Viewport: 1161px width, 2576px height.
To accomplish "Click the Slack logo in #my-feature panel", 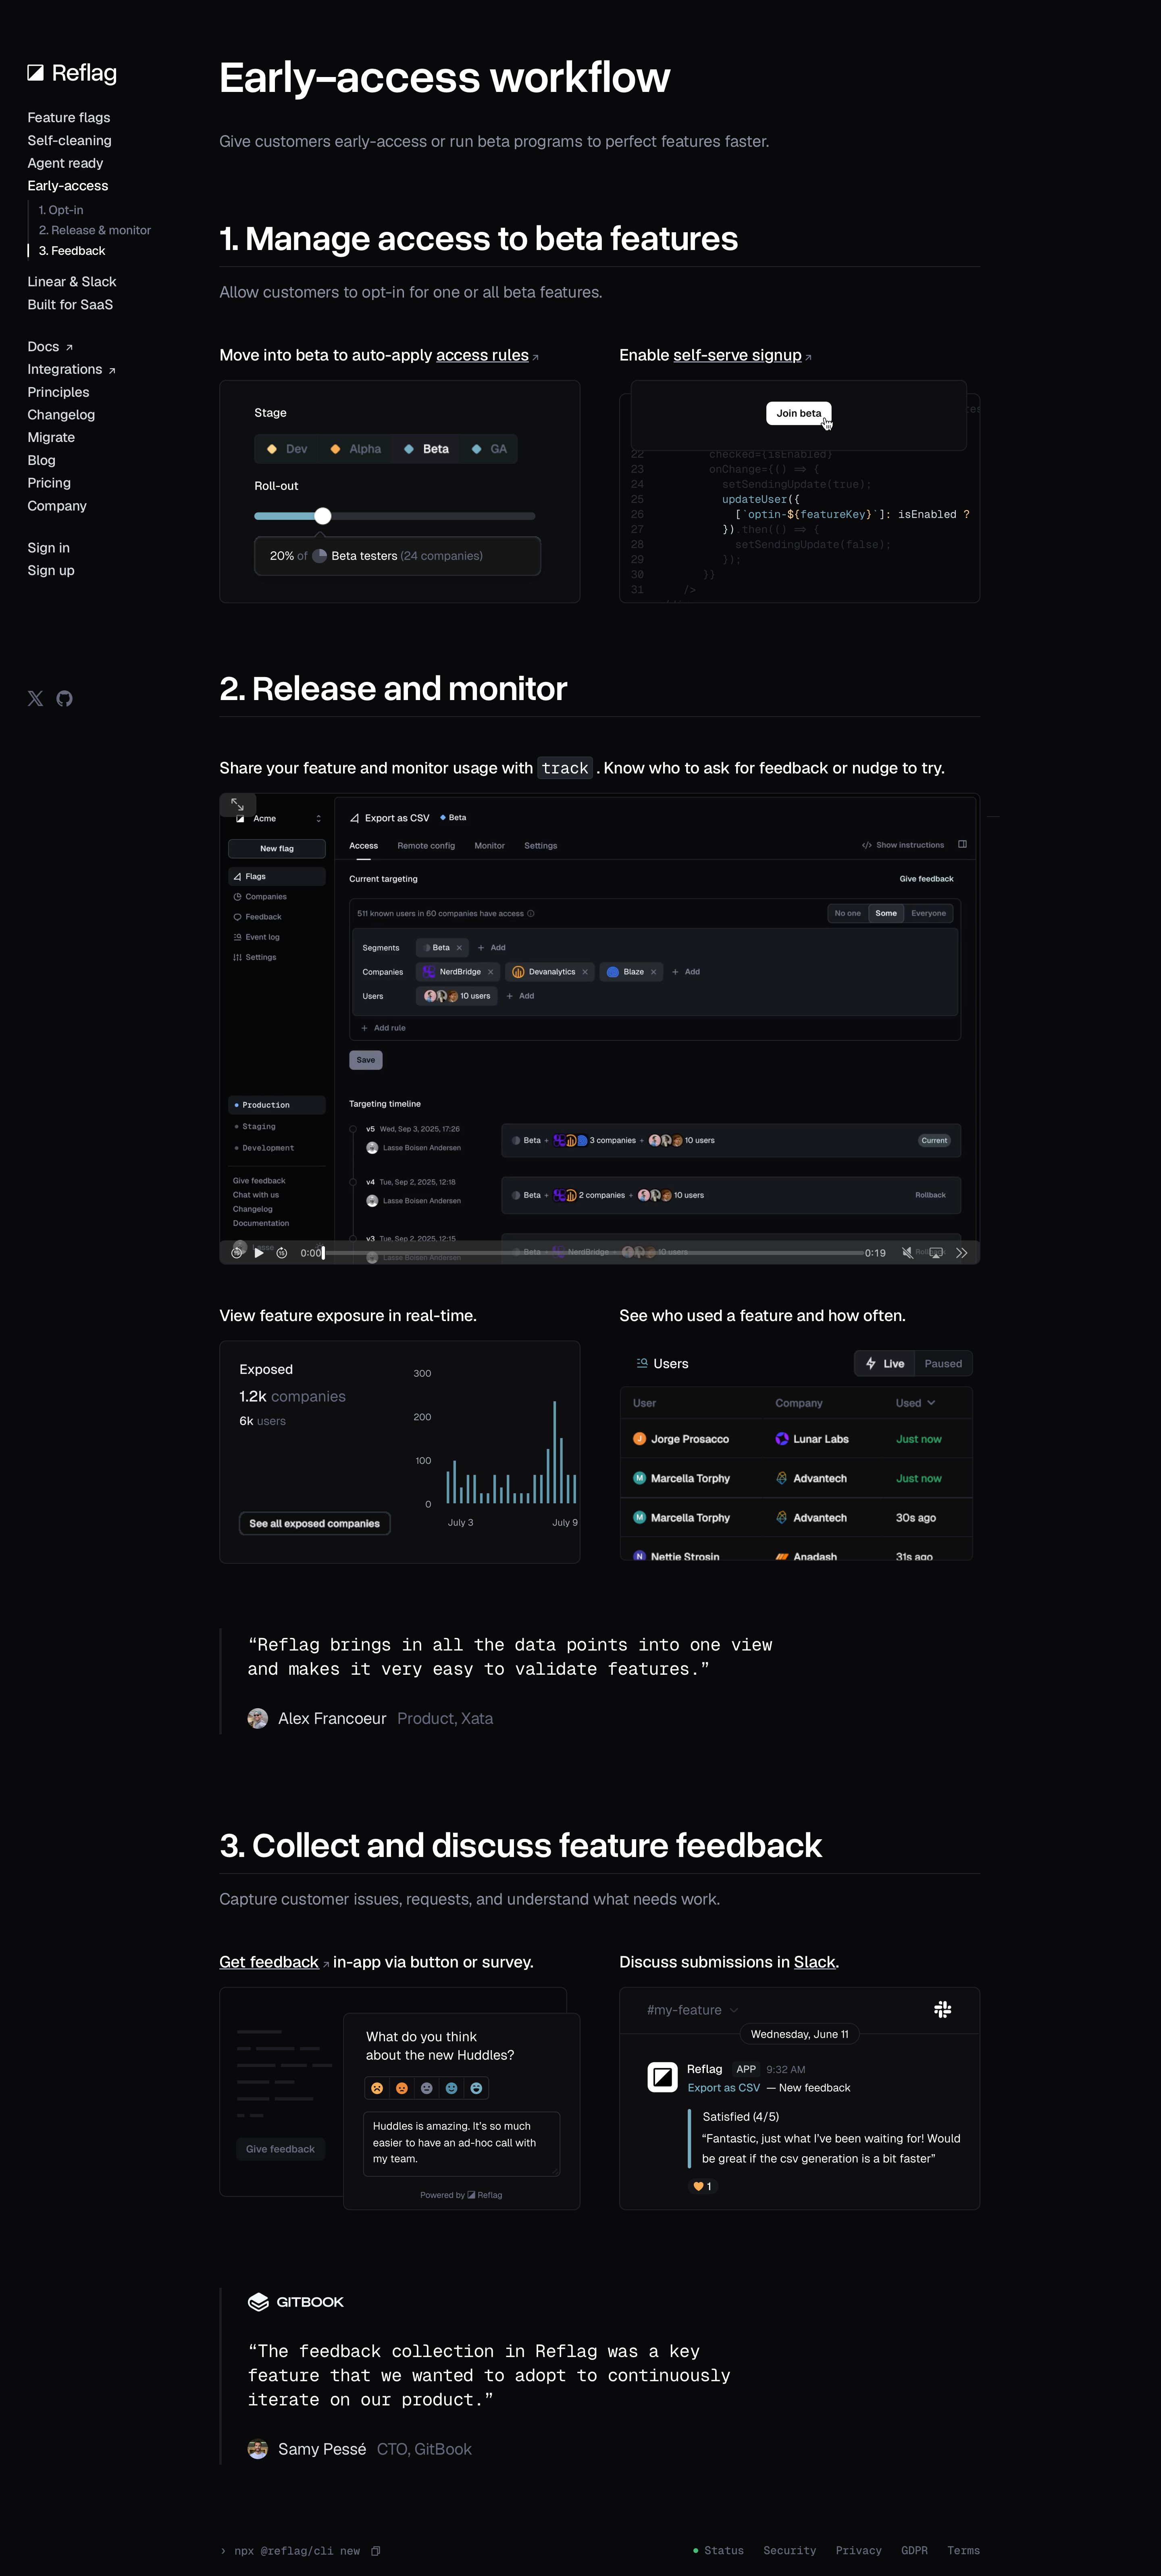I will 942,2009.
